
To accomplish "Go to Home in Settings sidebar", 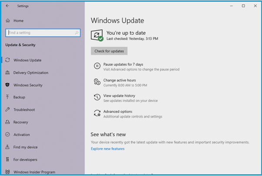I will [19, 21].
